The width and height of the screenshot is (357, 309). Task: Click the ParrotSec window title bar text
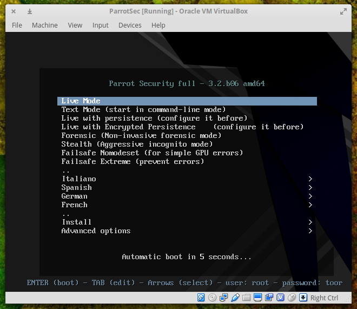178,11
